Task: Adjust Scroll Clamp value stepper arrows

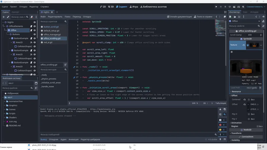Action: (261, 35)
